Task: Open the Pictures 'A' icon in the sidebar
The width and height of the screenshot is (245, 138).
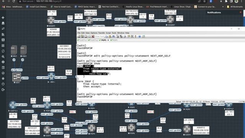Action: 3,40
